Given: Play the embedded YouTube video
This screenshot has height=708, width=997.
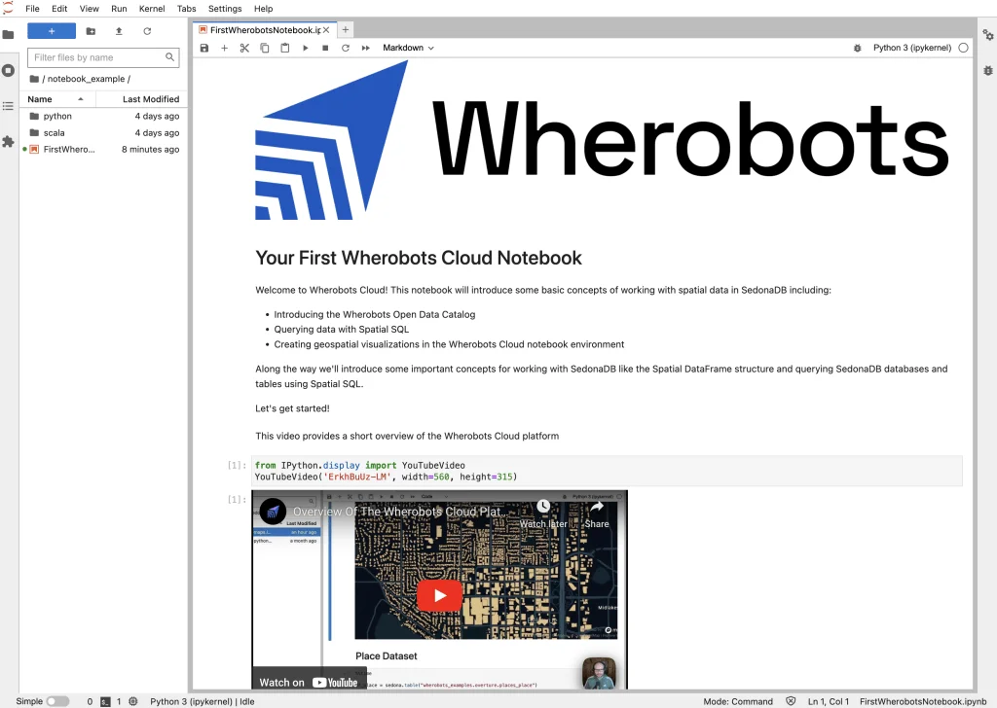Looking at the screenshot, I should [439, 595].
